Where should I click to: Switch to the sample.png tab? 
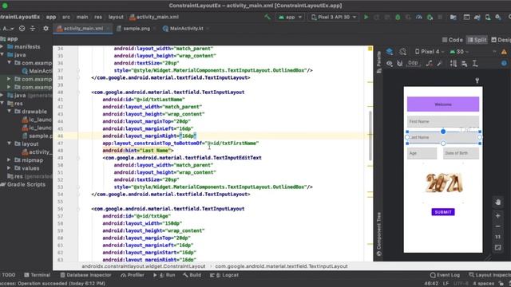tap(137, 29)
